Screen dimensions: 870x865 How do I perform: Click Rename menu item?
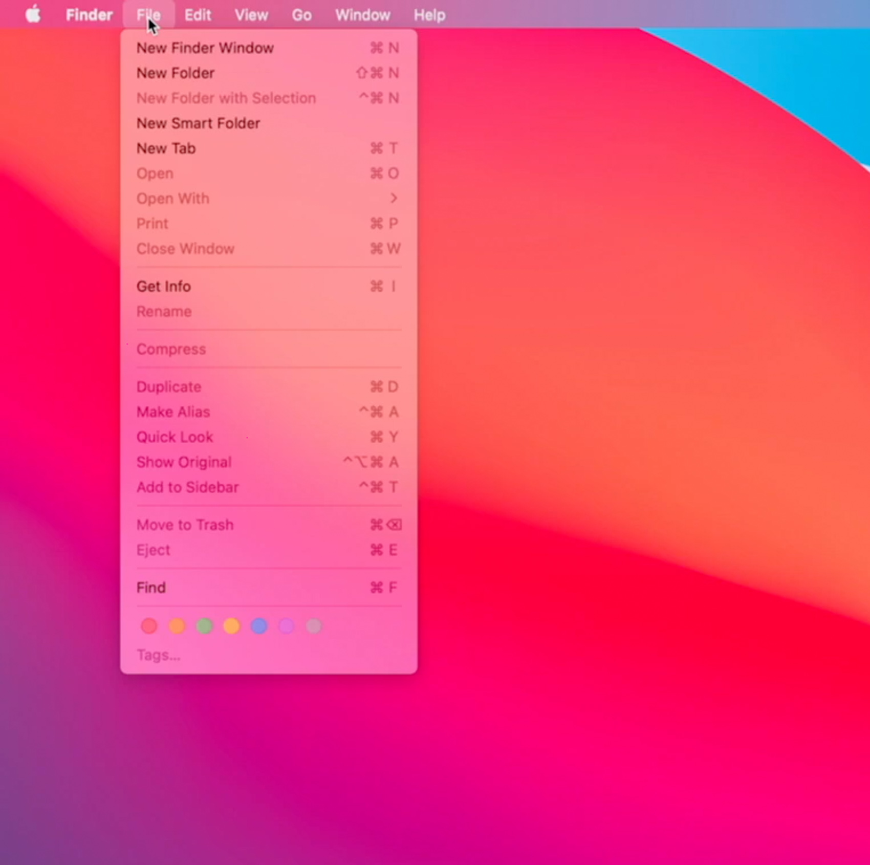[x=269, y=311]
